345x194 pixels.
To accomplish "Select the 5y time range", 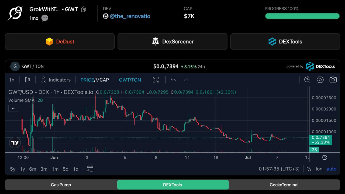I will pyautogui.click(x=13, y=169).
